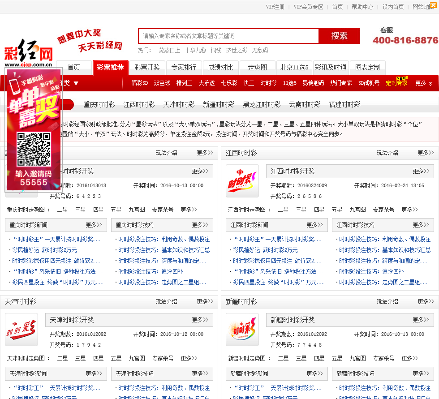Screen dimensions: 439x399
Task: Select 热门专家 in the red menu
Action: pos(341,83)
